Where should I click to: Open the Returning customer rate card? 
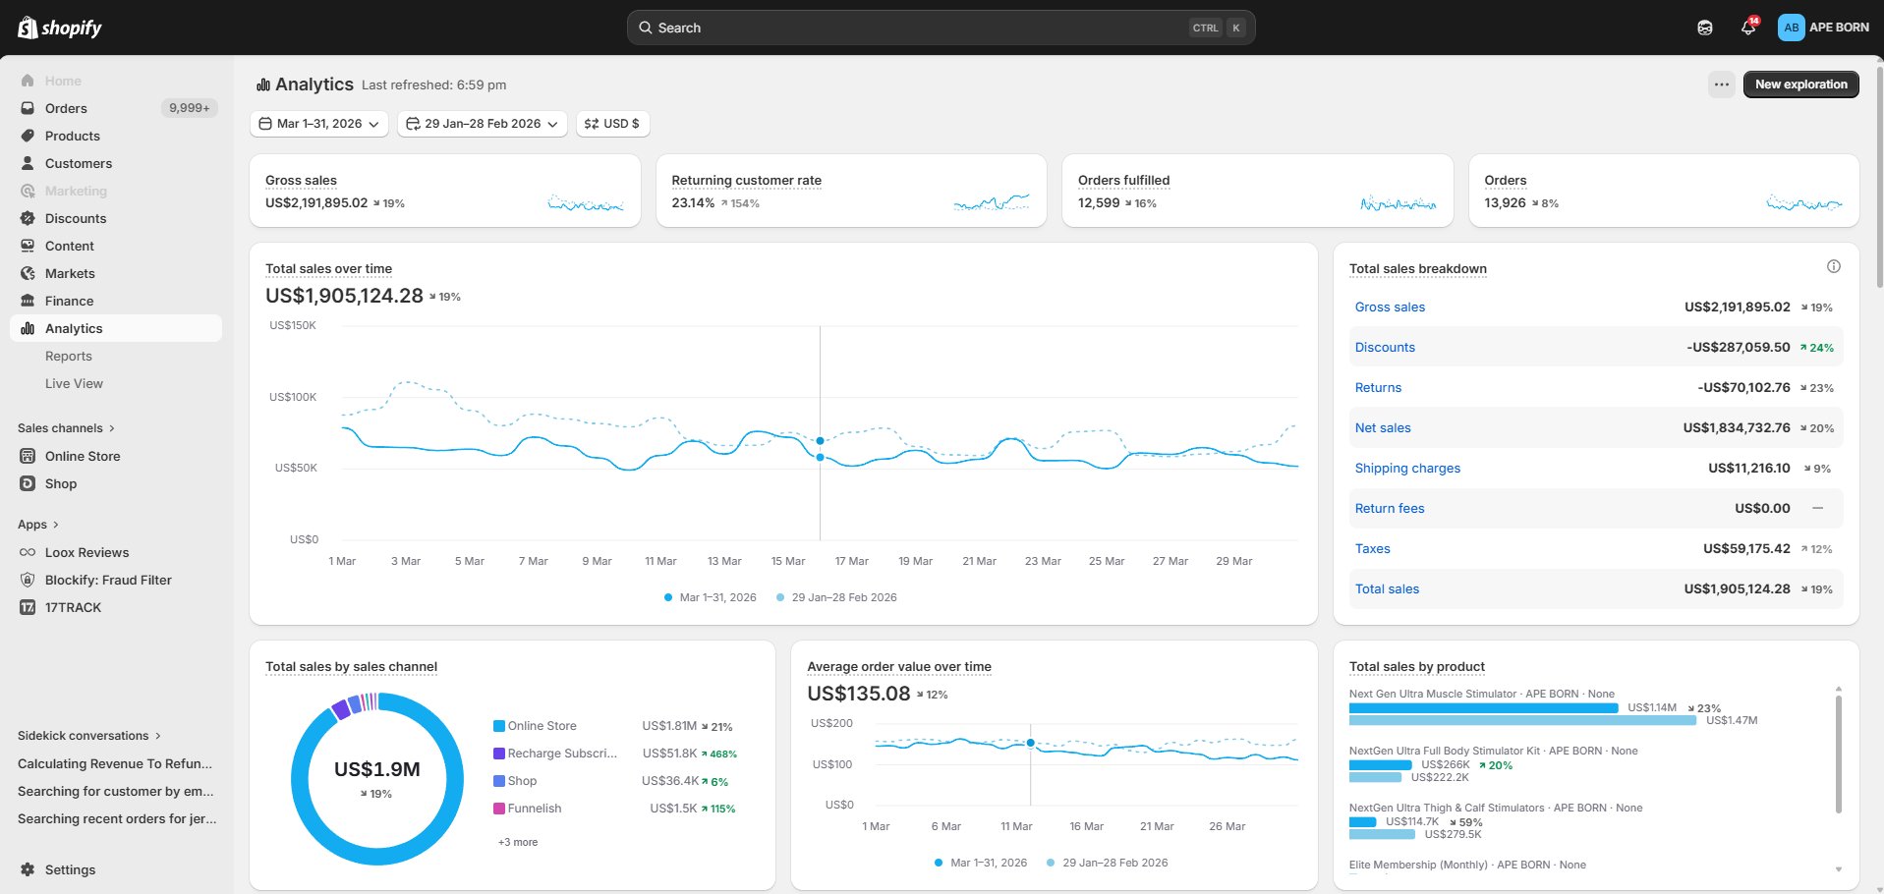pyautogui.click(x=851, y=191)
